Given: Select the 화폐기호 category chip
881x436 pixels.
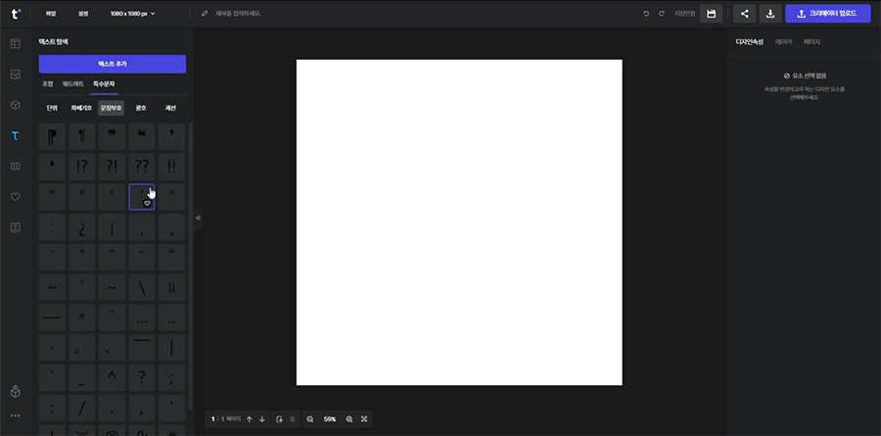Looking at the screenshot, I should 83,108.
